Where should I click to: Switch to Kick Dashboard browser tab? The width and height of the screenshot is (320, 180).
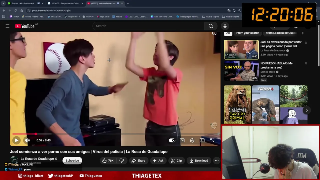tap(22, 3)
